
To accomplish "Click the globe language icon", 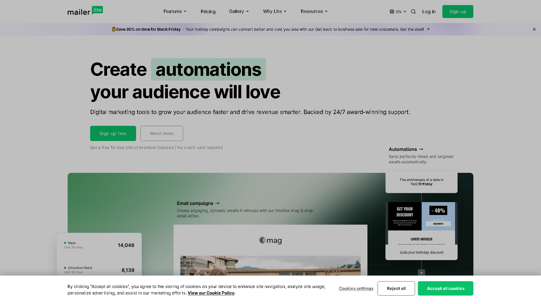I will pyautogui.click(x=391, y=12).
